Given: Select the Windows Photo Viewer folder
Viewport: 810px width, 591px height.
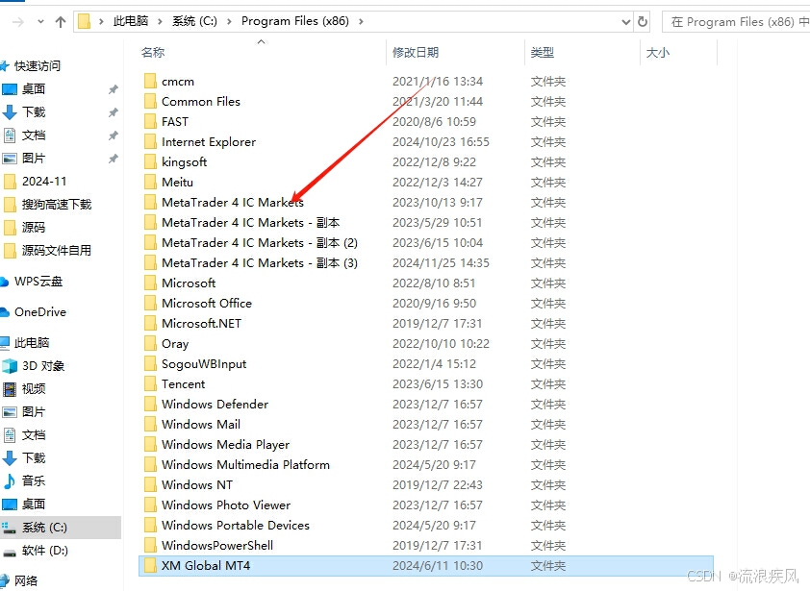Looking at the screenshot, I should (226, 505).
